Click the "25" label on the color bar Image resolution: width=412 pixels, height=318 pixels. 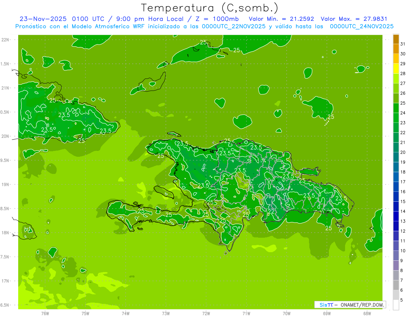[x=403, y=103]
